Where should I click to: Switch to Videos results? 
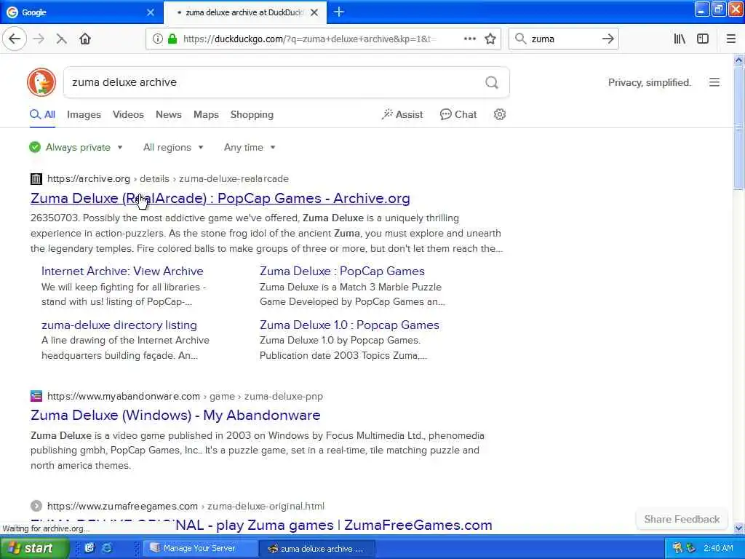coord(128,114)
